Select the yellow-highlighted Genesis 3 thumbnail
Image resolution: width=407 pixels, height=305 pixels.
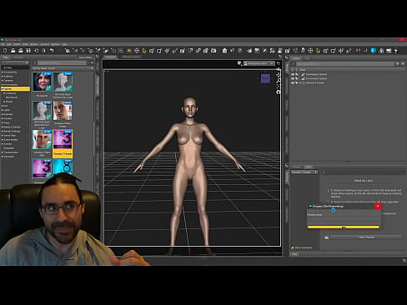(x=63, y=143)
